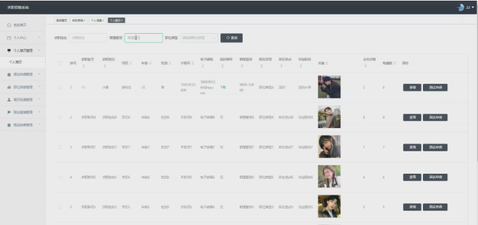
Task: Click the email cell ending in @qq.com
Action: pos(208,87)
